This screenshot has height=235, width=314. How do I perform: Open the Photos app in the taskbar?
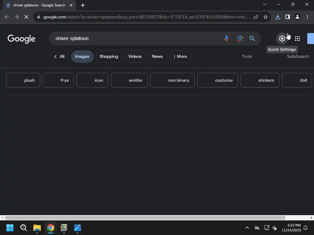point(78,228)
